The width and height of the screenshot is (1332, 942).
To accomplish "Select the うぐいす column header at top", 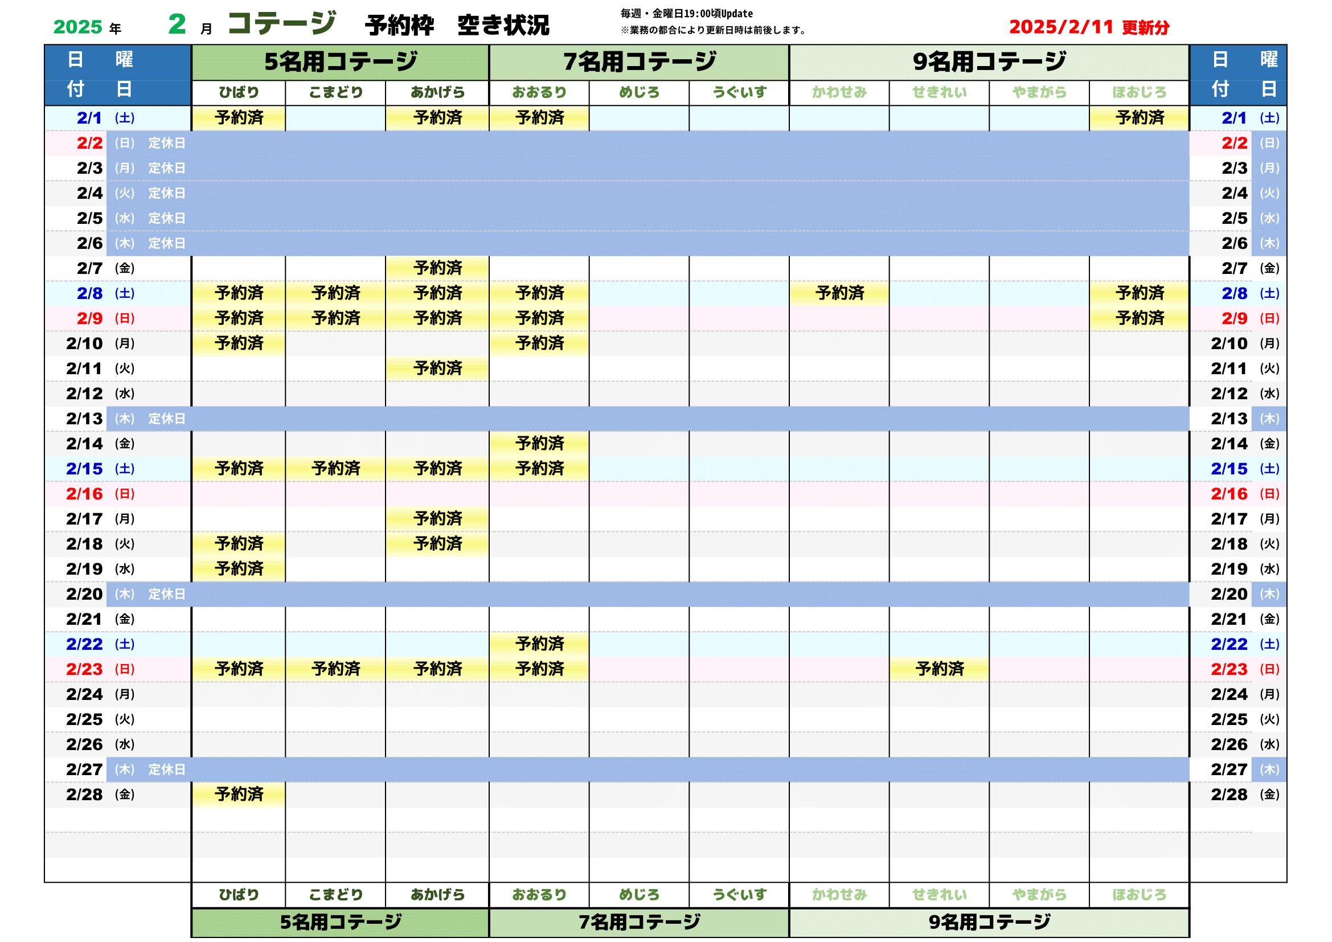I will [739, 93].
